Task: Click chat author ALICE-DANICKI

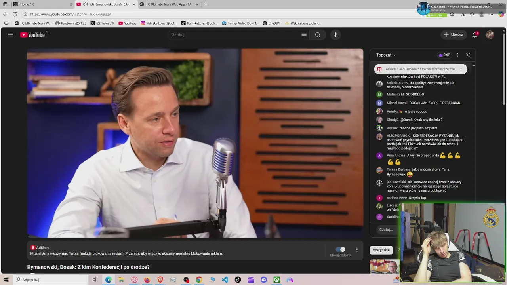Action: click(398, 135)
